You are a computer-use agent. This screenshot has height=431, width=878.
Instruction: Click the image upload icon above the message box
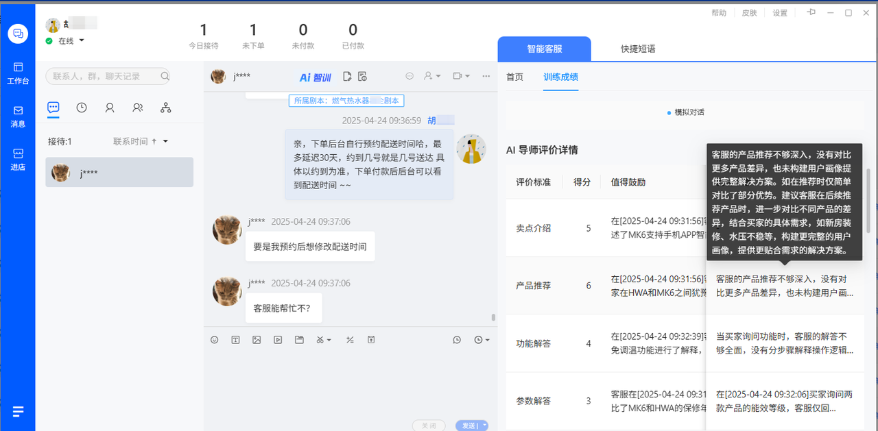pos(257,339)
